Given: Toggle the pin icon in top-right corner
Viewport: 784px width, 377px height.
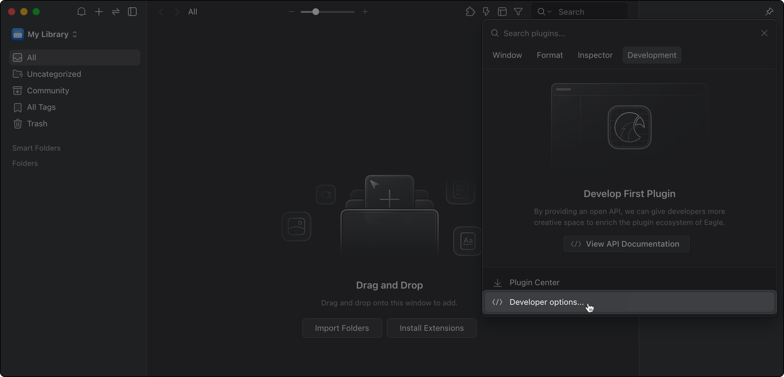Looking at the screenshot, I should pyautogui.click(x=769, y=12).
